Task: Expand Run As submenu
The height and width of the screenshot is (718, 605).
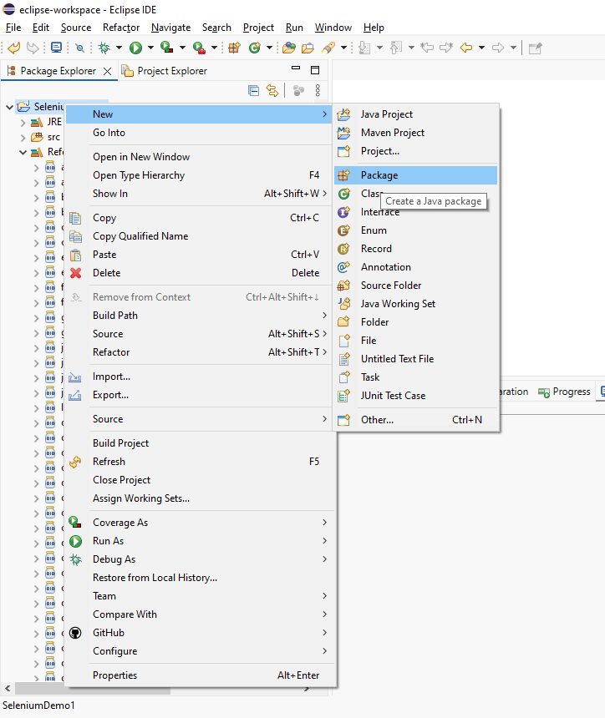Action: point(200,541)
